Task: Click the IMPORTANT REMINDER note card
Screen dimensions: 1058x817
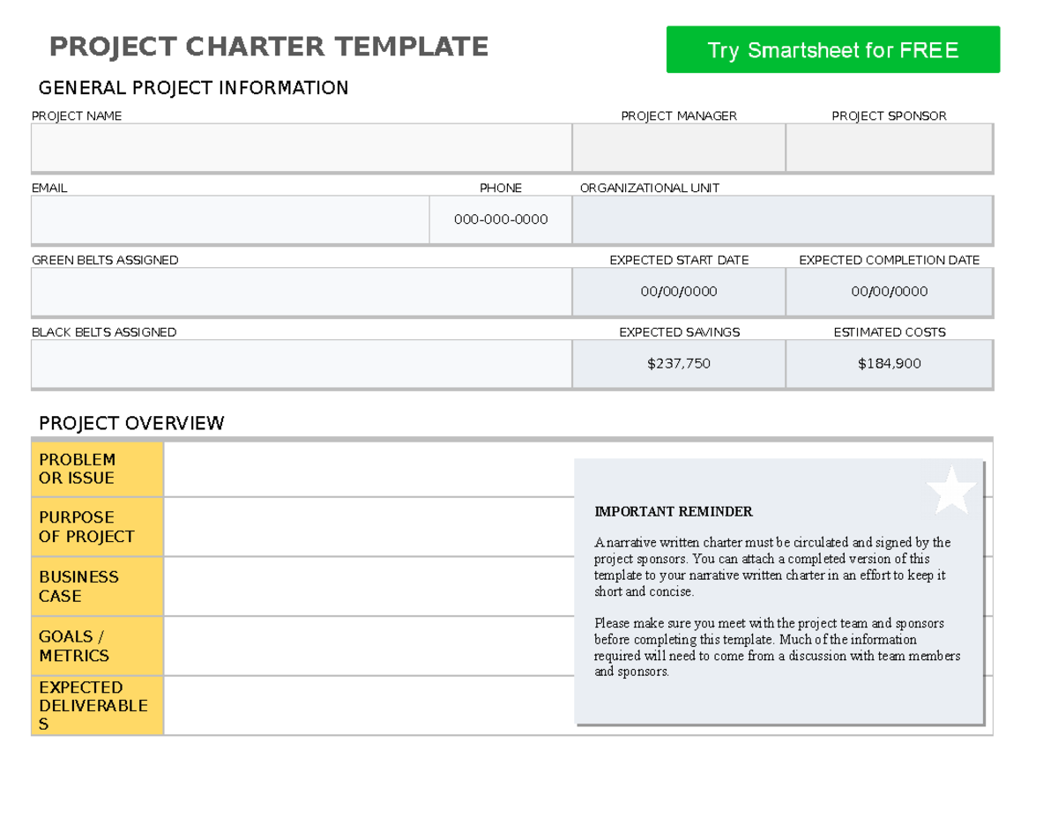Action: (x=780, y=590)
